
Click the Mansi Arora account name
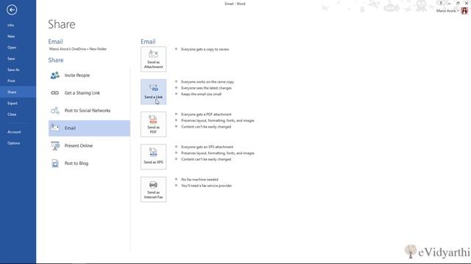point(446,11)
